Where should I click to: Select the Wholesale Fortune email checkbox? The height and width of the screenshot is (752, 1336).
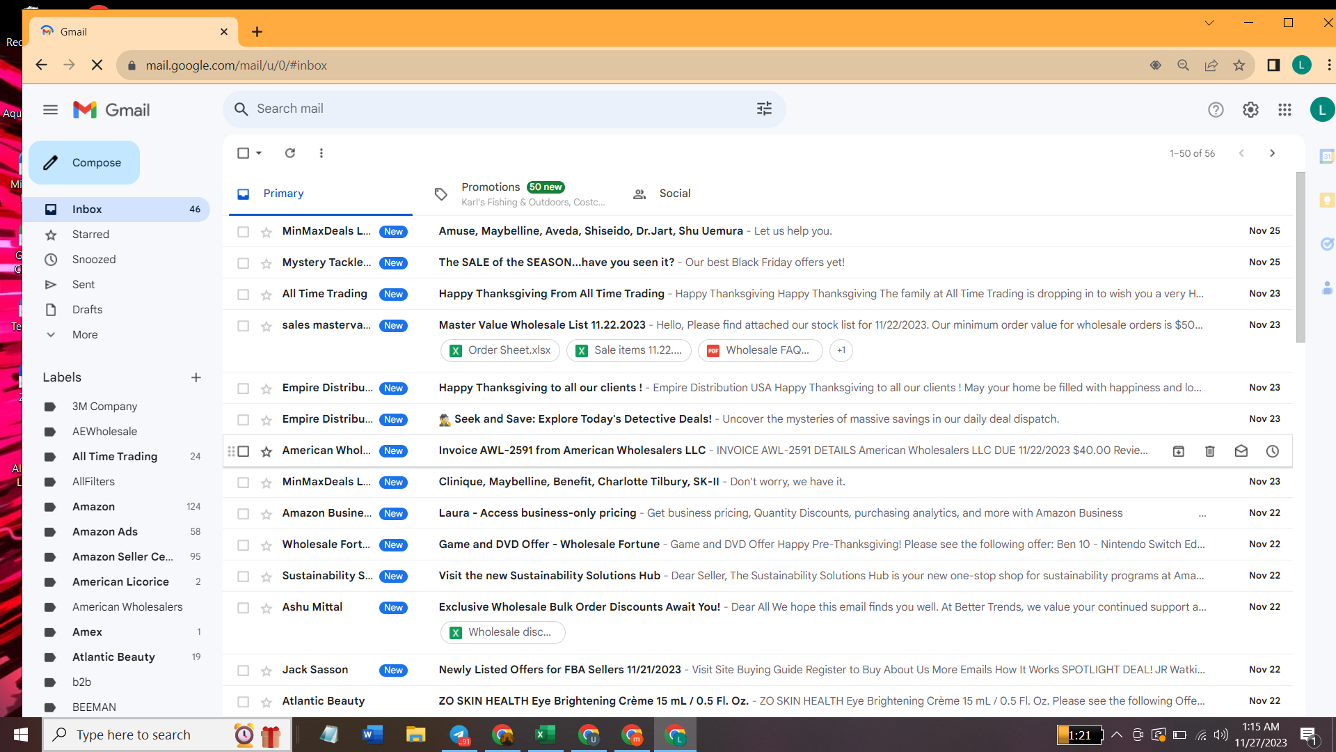pos(243,545)
